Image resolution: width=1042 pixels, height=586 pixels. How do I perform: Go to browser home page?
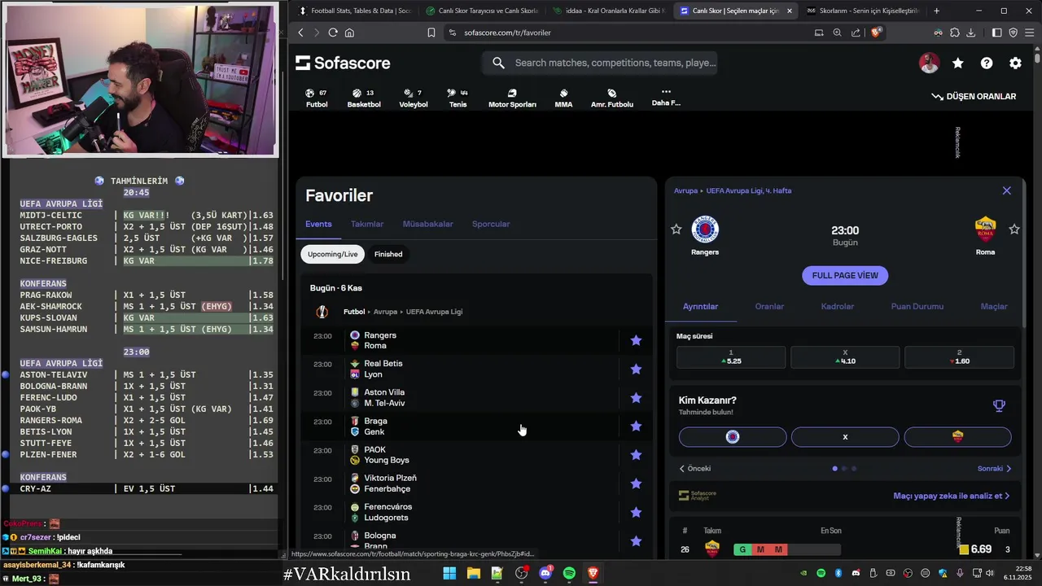pyautogui.click(x=349, y=33)
